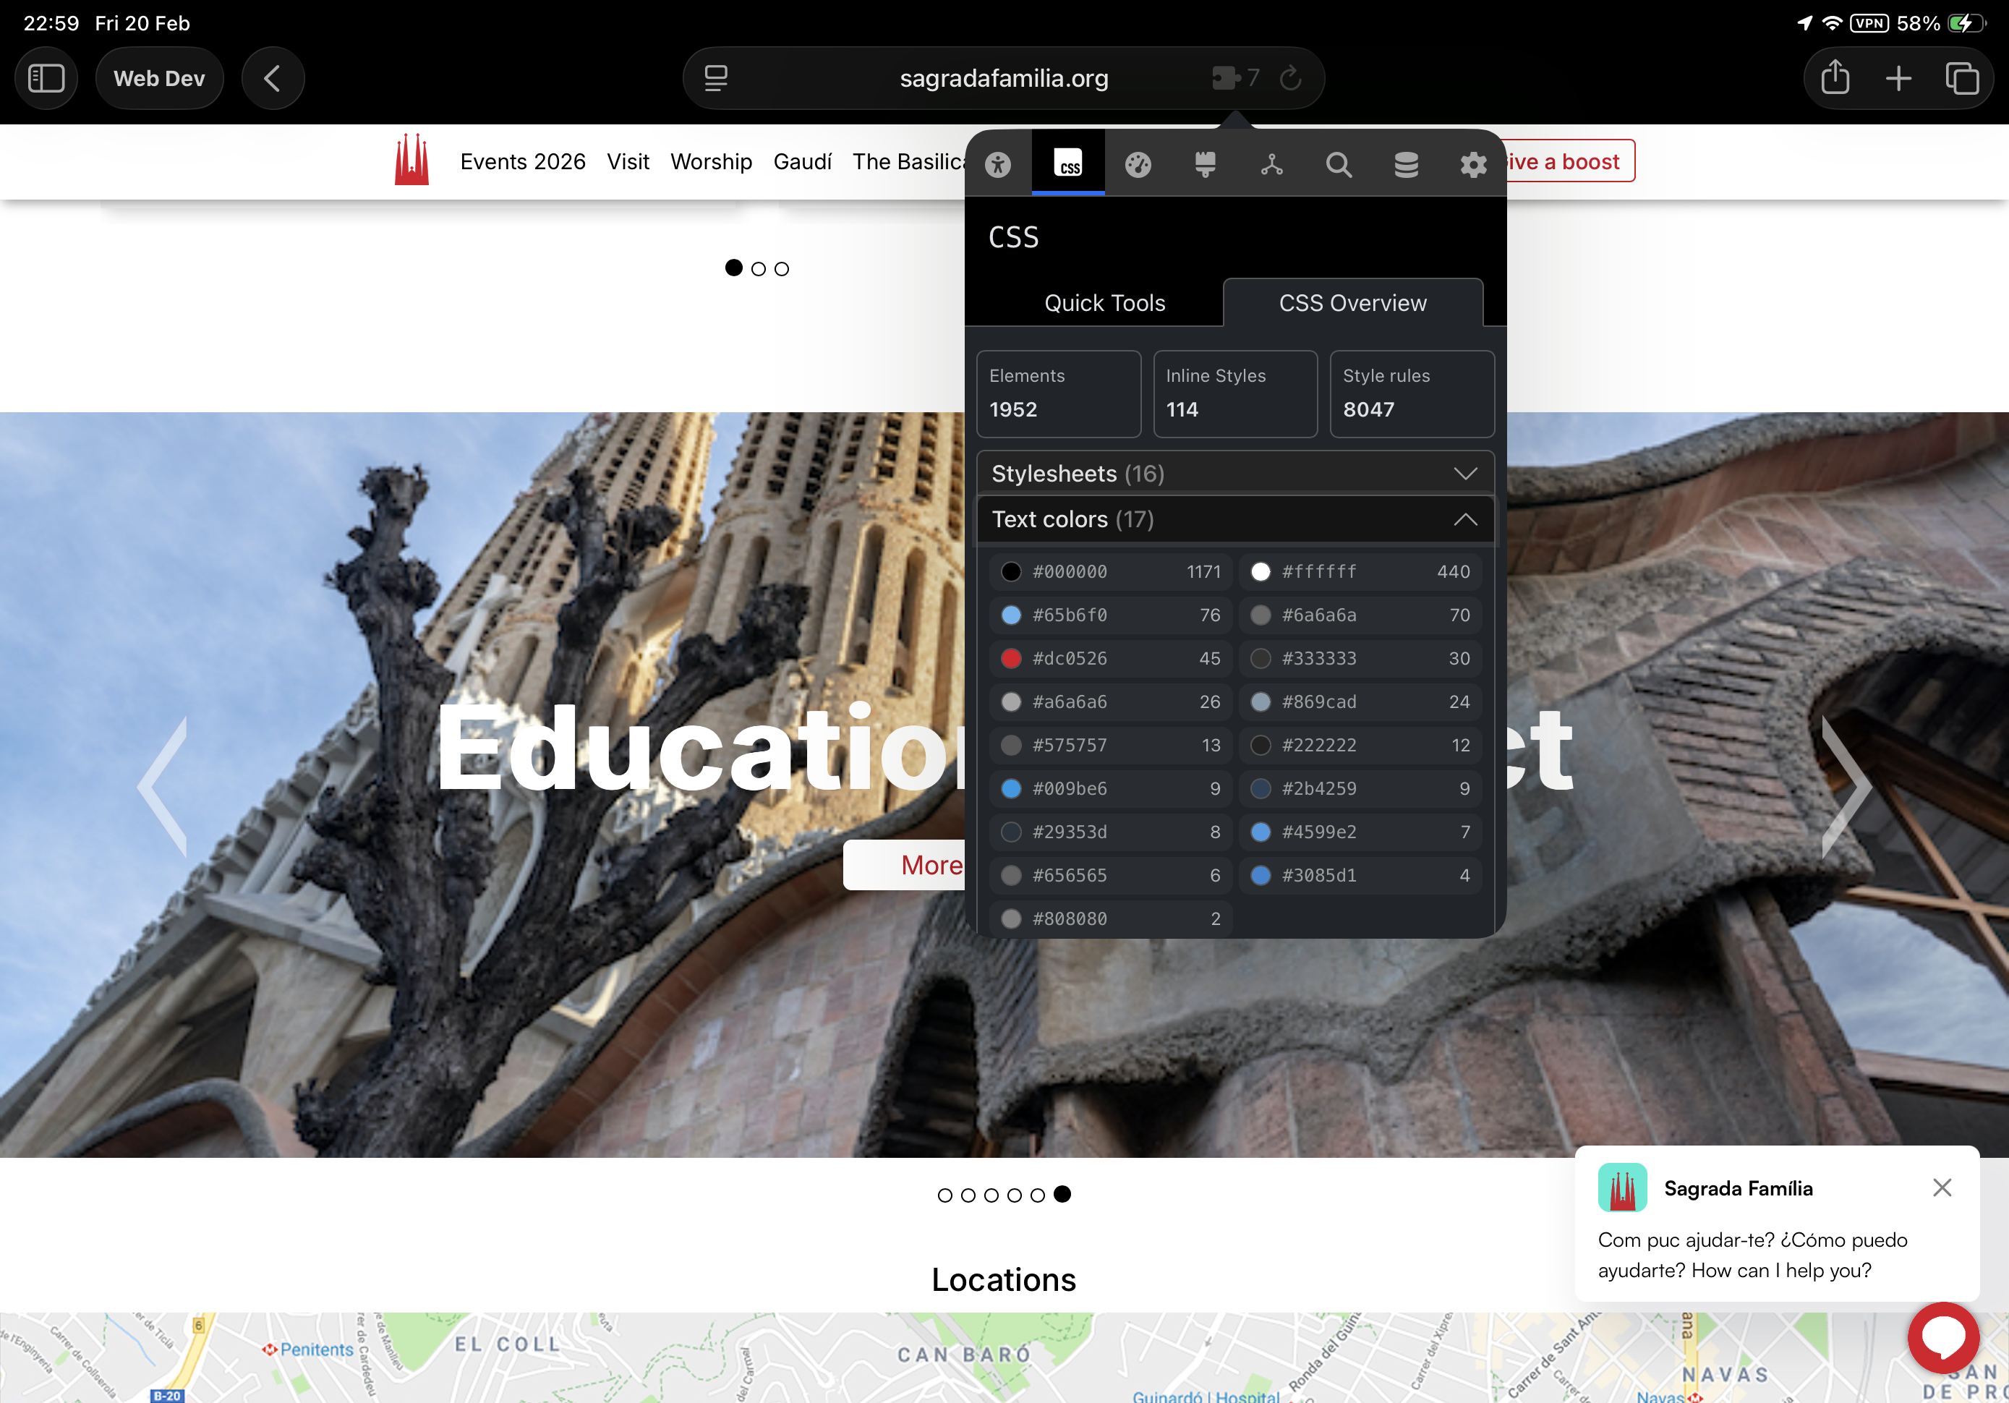Click the Events 2026 navigation link

(x=522, y=161)
